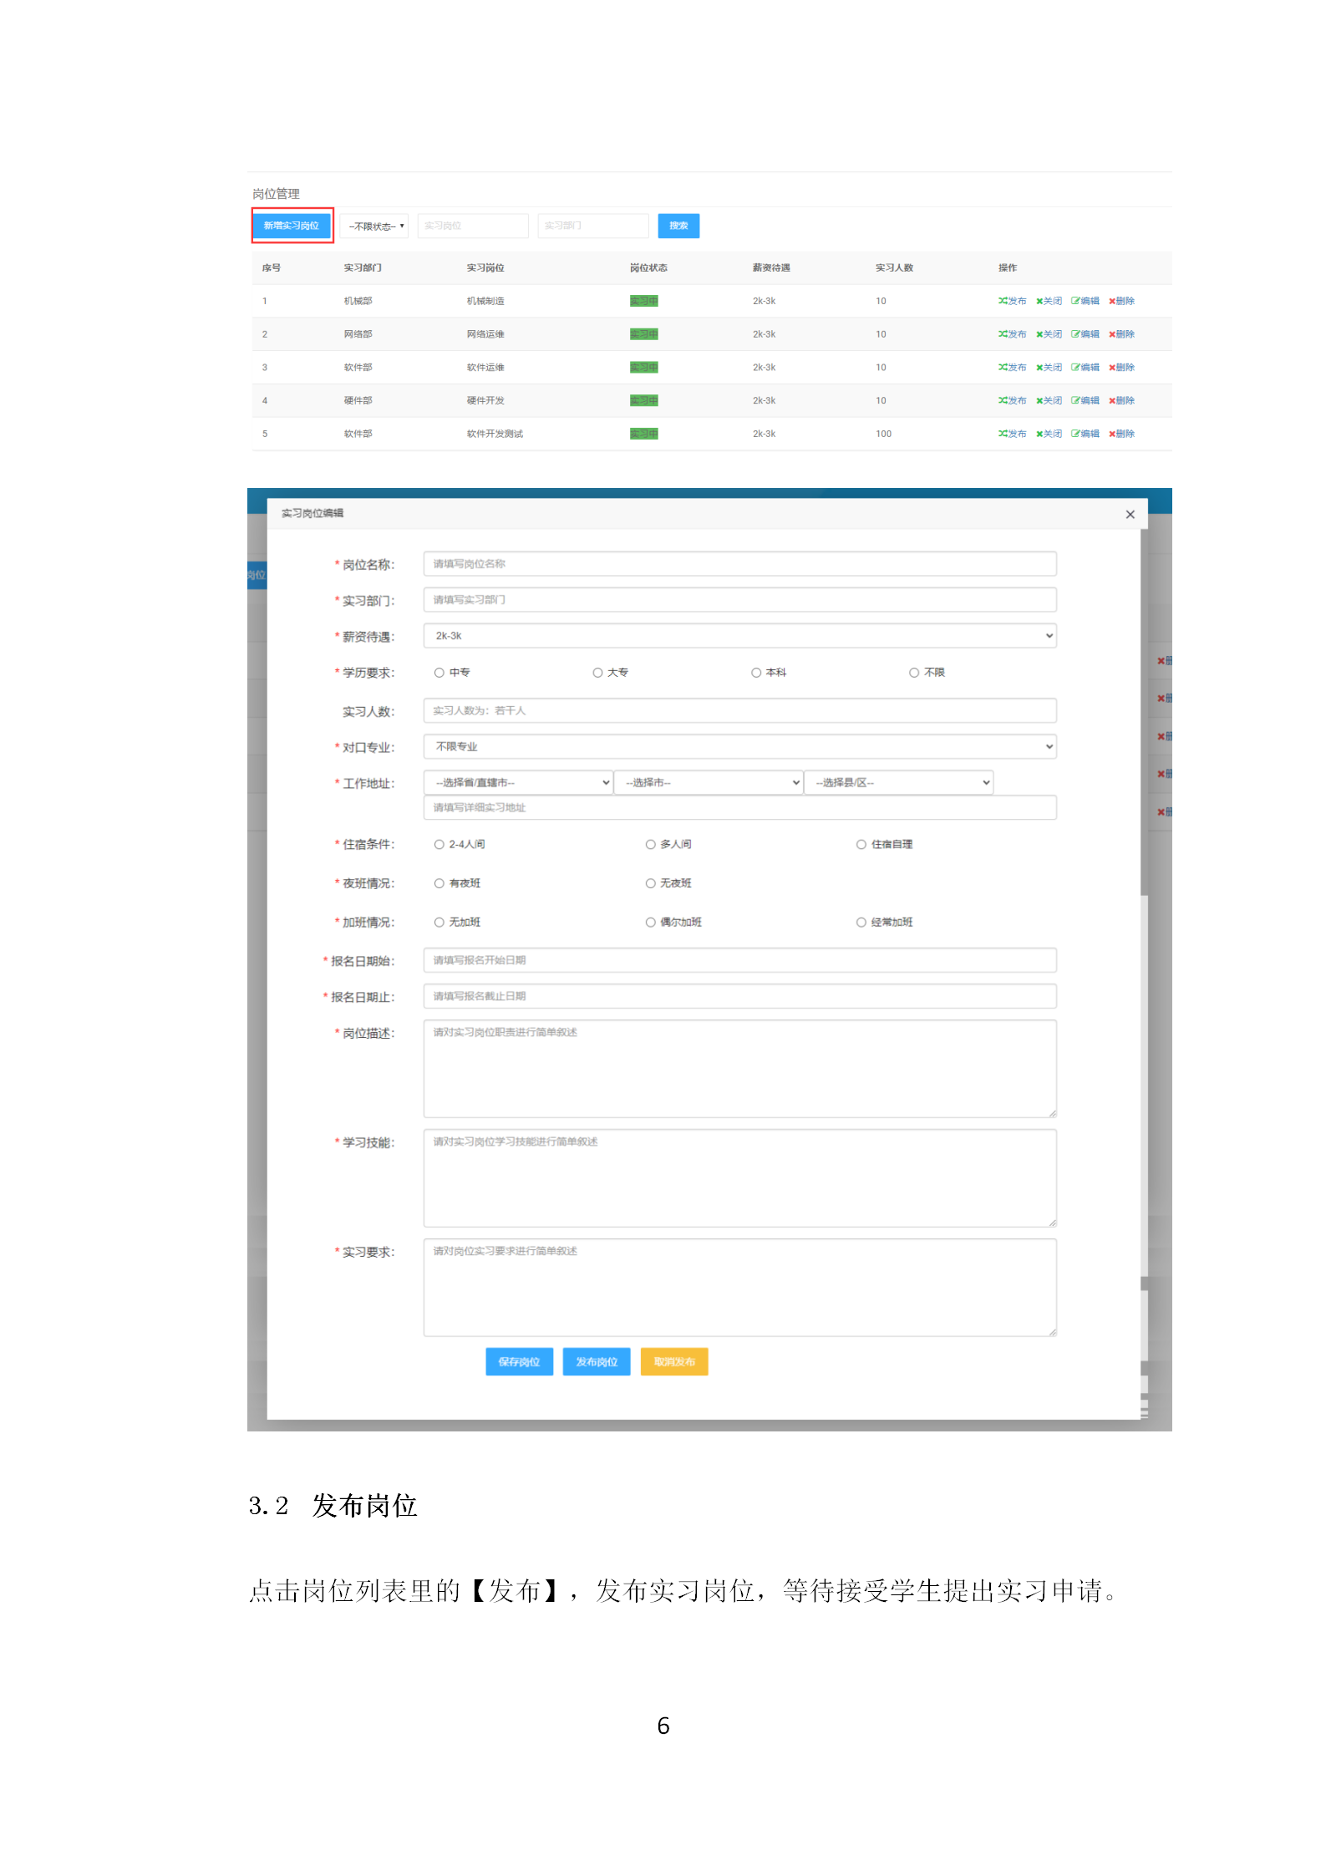Screen dimensions: 1326x1876
Task: Select 无加班 radio button
Action: [x=439, y=923]
